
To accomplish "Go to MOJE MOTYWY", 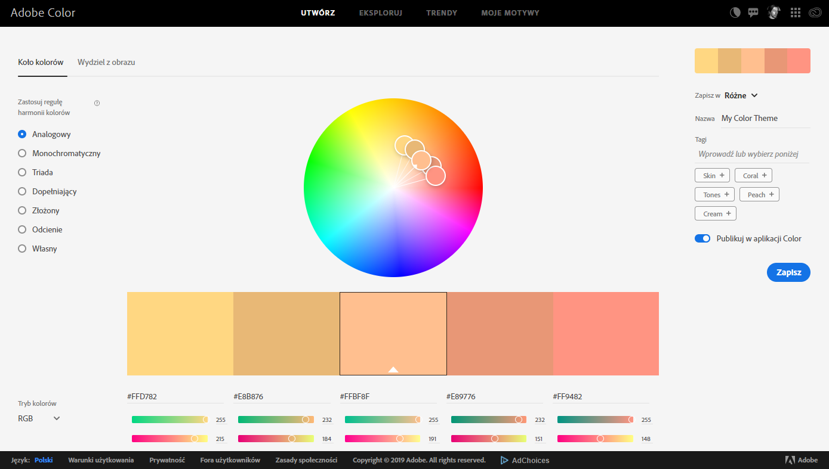I will (x=510, y=13).
